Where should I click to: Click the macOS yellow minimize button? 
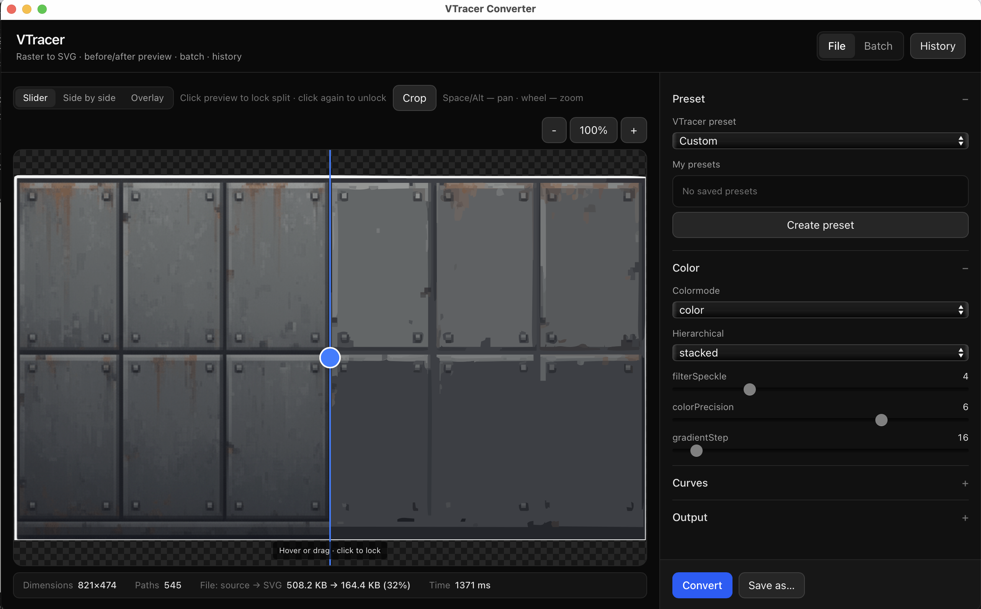coord(26,9)
